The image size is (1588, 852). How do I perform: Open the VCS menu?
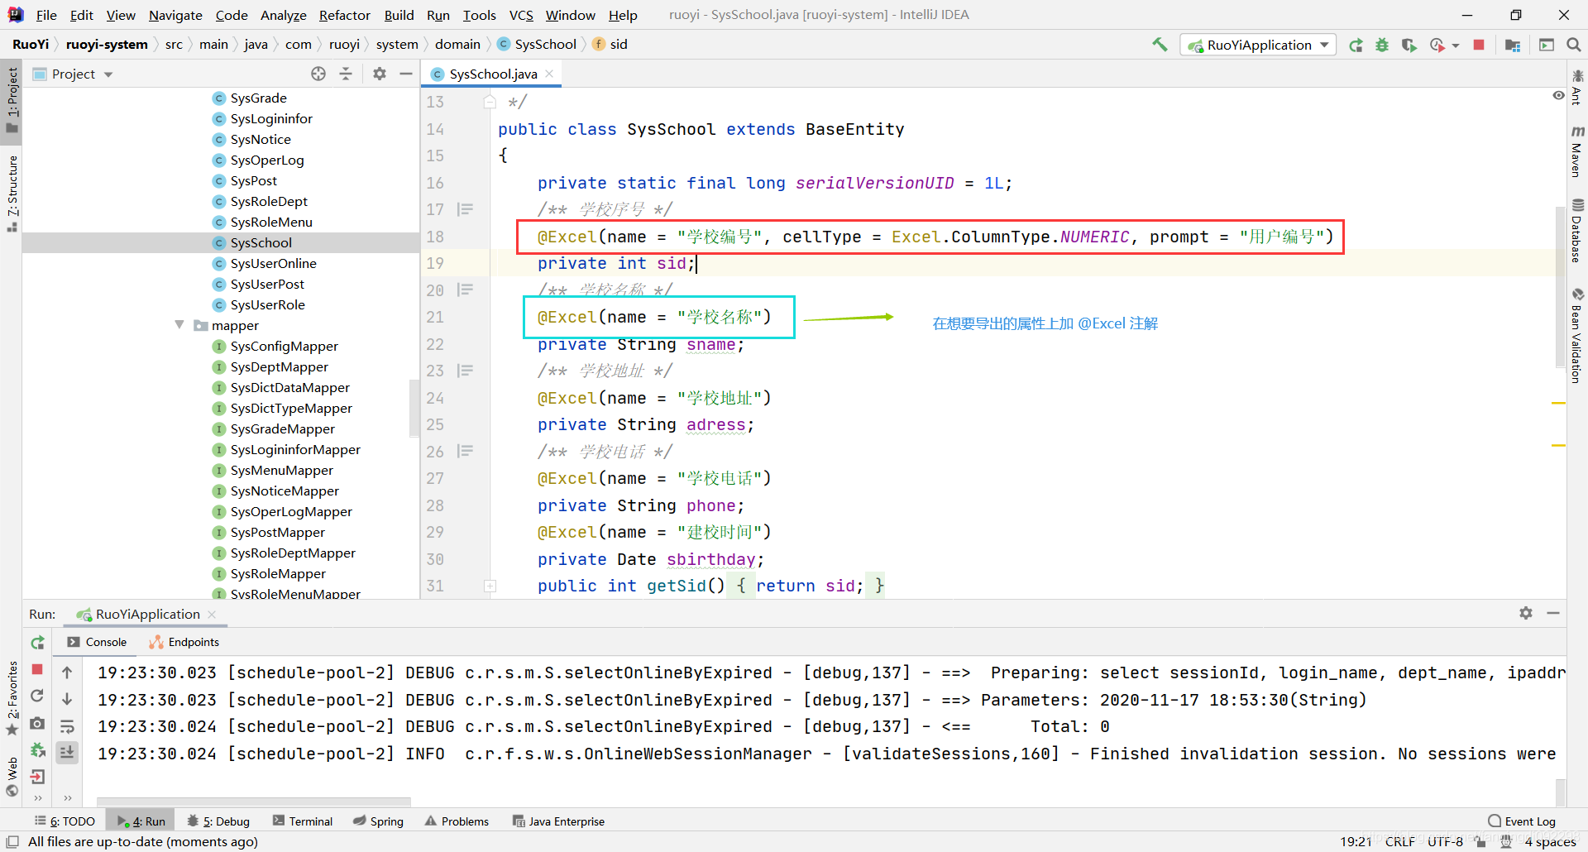[x=521, y=15]
